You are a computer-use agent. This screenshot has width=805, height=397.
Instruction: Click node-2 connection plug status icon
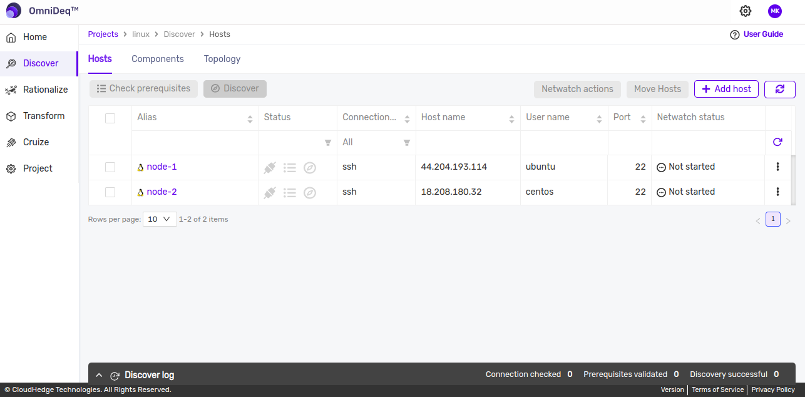coord(270,192)
